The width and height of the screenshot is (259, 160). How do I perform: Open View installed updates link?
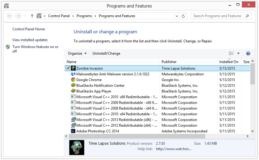click(x=30, y=40)
